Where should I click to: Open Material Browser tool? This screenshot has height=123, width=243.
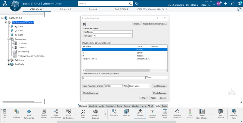[95, 114]
